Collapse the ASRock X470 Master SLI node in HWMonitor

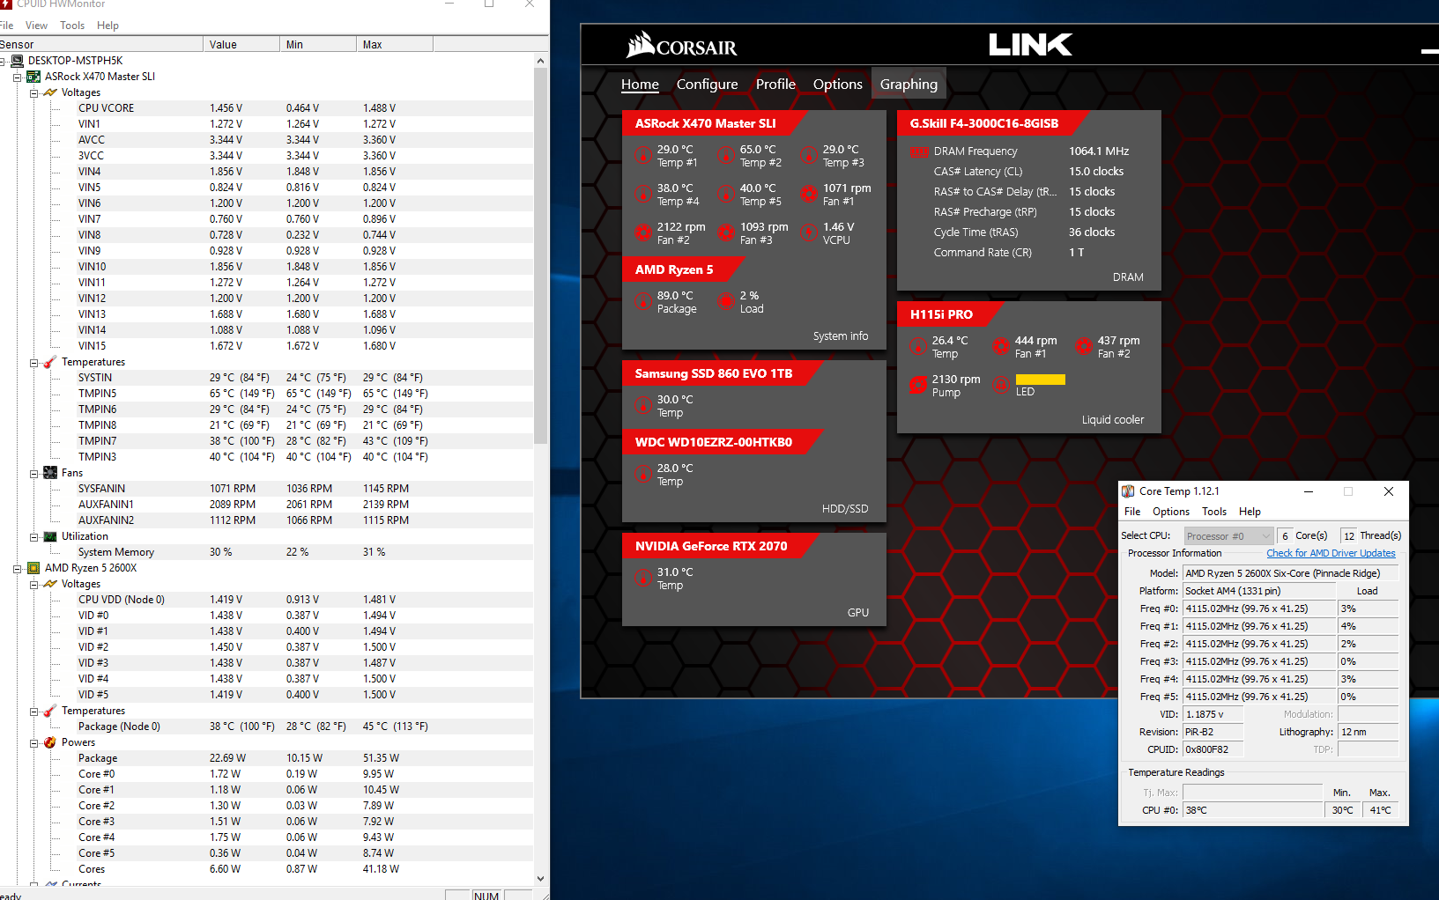tap(17, 77)
